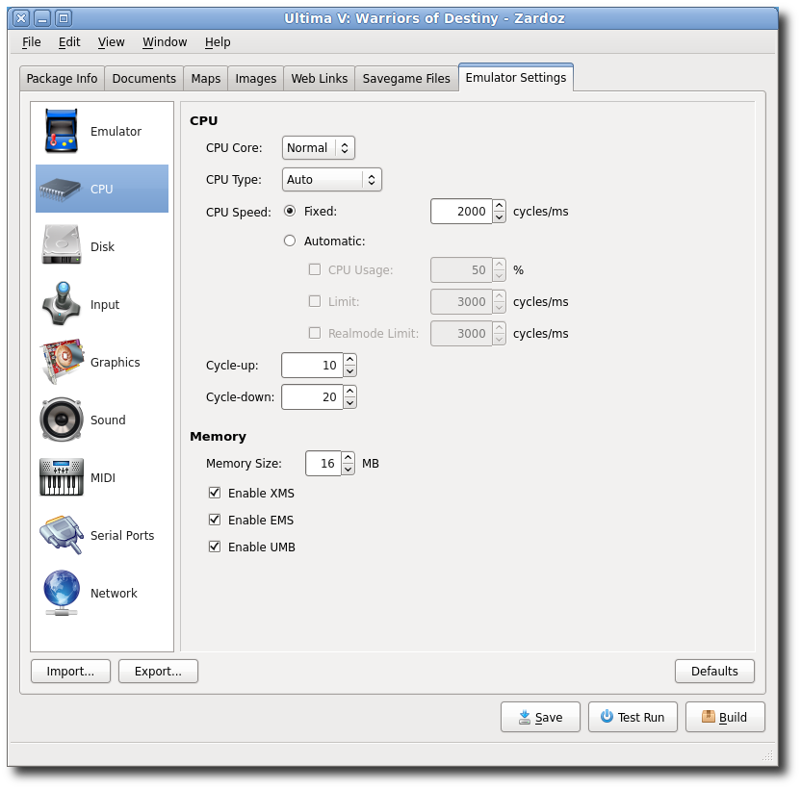Select the Input joystick icon

pyautogui.click(x=61, y=304)
